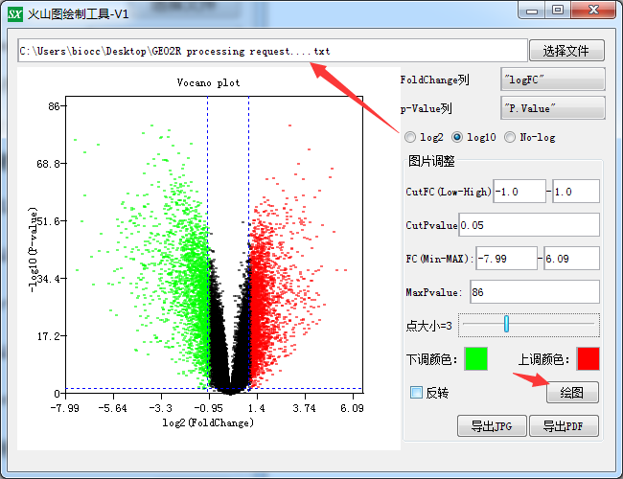Viewport: 623px width, 479px height.
Task: Select the log10 radio button
Action: click(457, 137)
